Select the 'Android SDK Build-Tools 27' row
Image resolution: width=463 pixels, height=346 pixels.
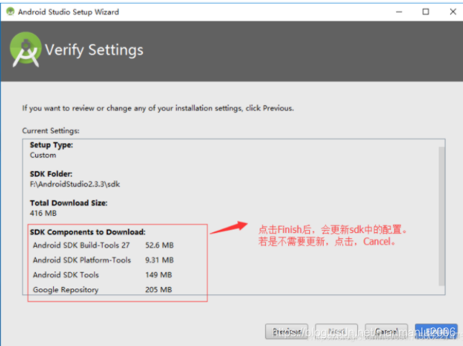[x=104, y=245]
